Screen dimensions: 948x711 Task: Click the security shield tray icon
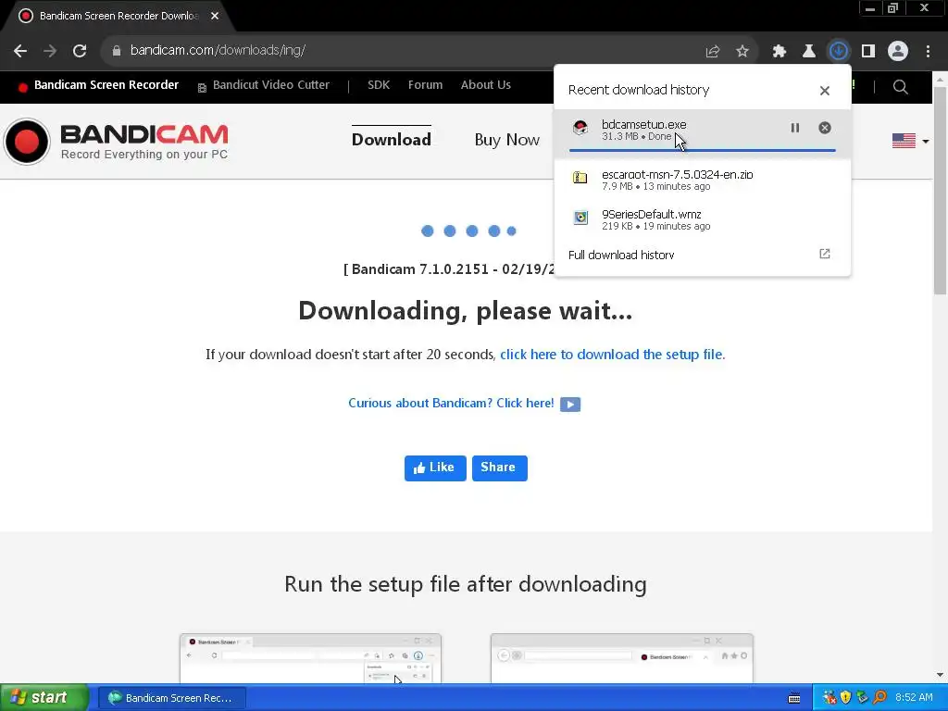point(845,698)
